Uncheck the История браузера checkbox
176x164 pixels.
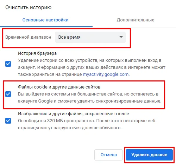point(8,64)
